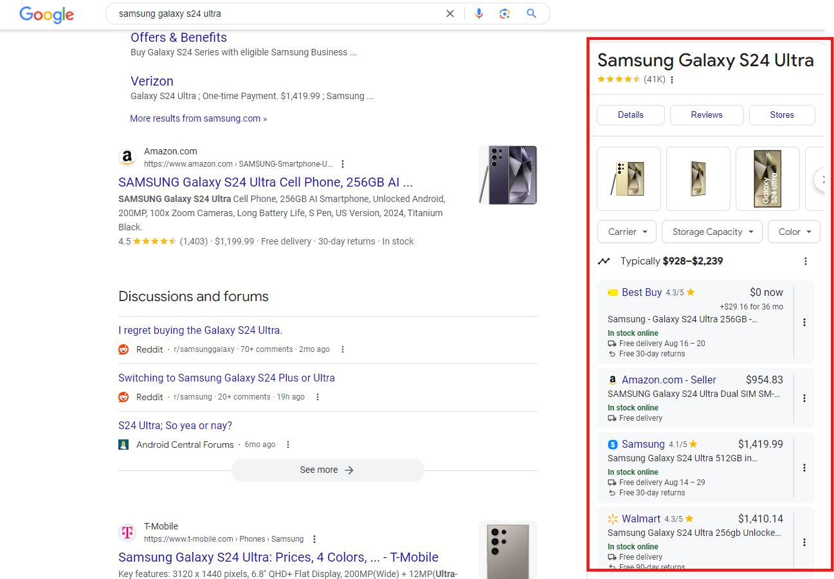Click the $954.83 Amazon price

[765, 380]
